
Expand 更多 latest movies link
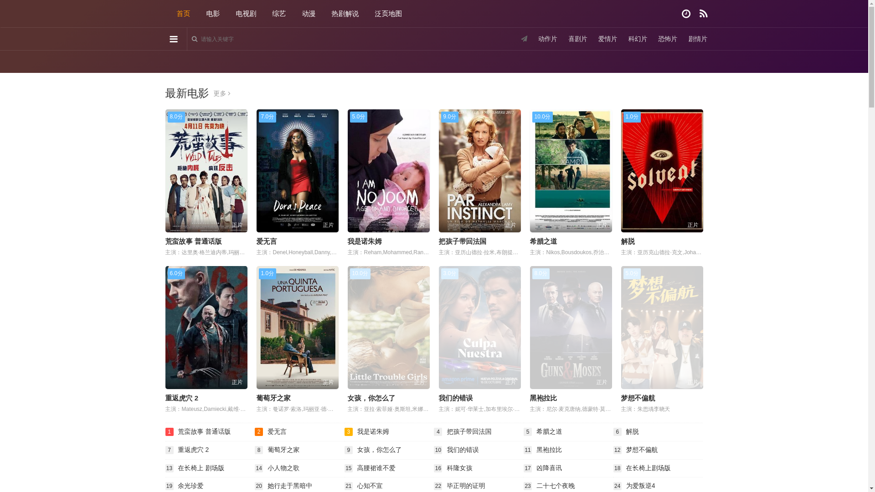[x=222, y=93]
